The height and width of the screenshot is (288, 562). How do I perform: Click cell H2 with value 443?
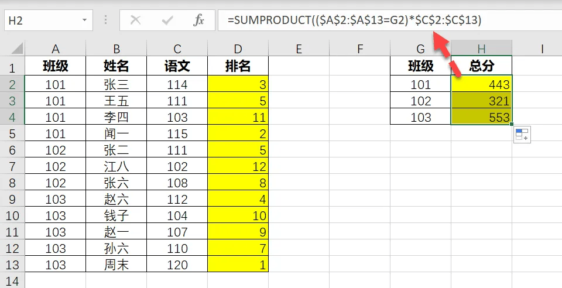(481, 84)
